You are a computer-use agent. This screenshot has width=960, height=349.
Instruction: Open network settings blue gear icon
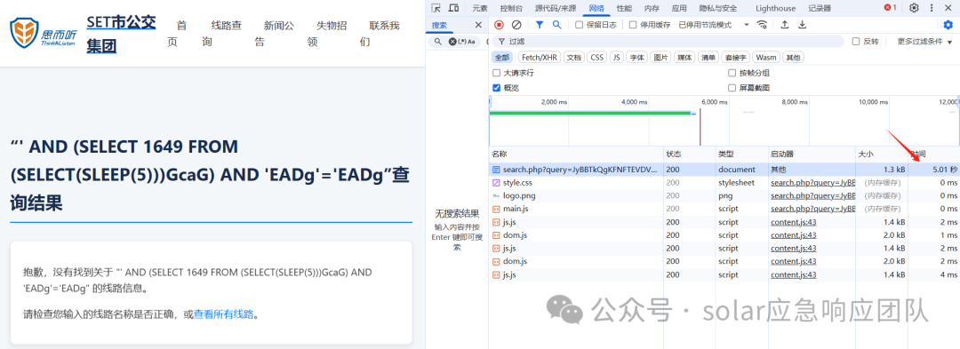(x=948, y=25)
